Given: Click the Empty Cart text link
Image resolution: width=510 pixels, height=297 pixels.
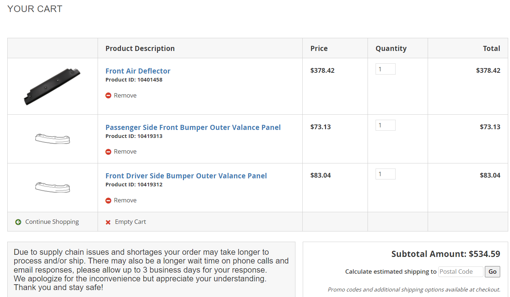Looking at the screenshot, I should 130,222.
